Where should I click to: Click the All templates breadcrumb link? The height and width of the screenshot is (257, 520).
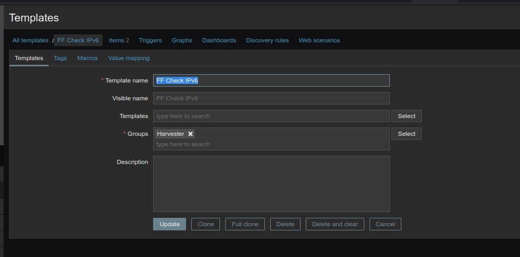pos(30,40)
